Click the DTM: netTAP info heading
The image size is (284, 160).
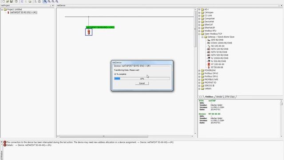coord(207,101)
